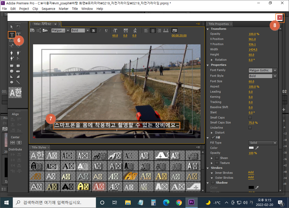Viewport: 289px width, 208px height.
Task: Open the File menu
Action: pyautogui.click(x=4, y=9)
